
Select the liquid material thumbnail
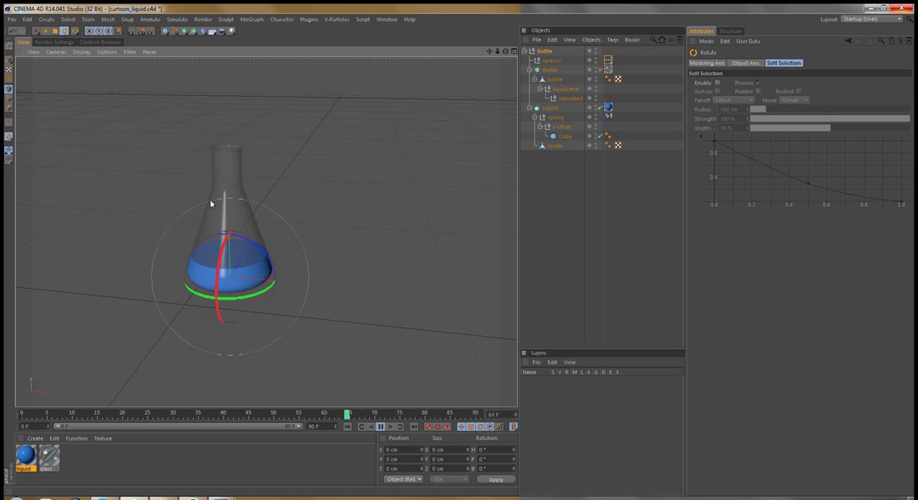click(x=26, y=458)
